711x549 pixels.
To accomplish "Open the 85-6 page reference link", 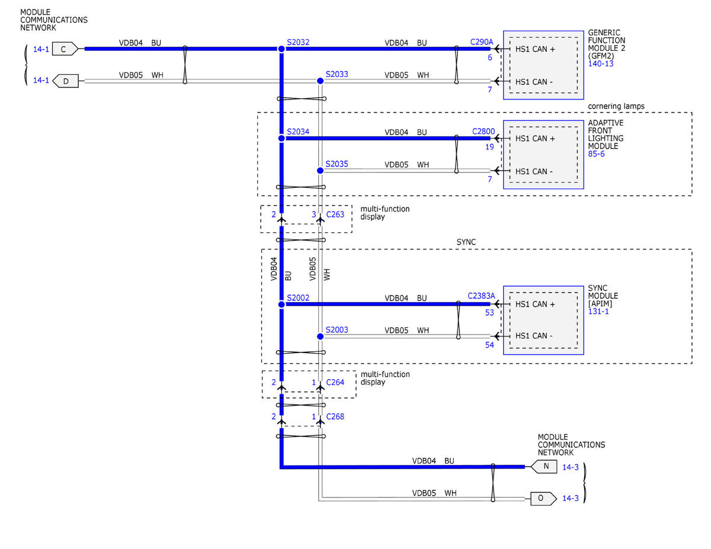I will tap(597, 155).
